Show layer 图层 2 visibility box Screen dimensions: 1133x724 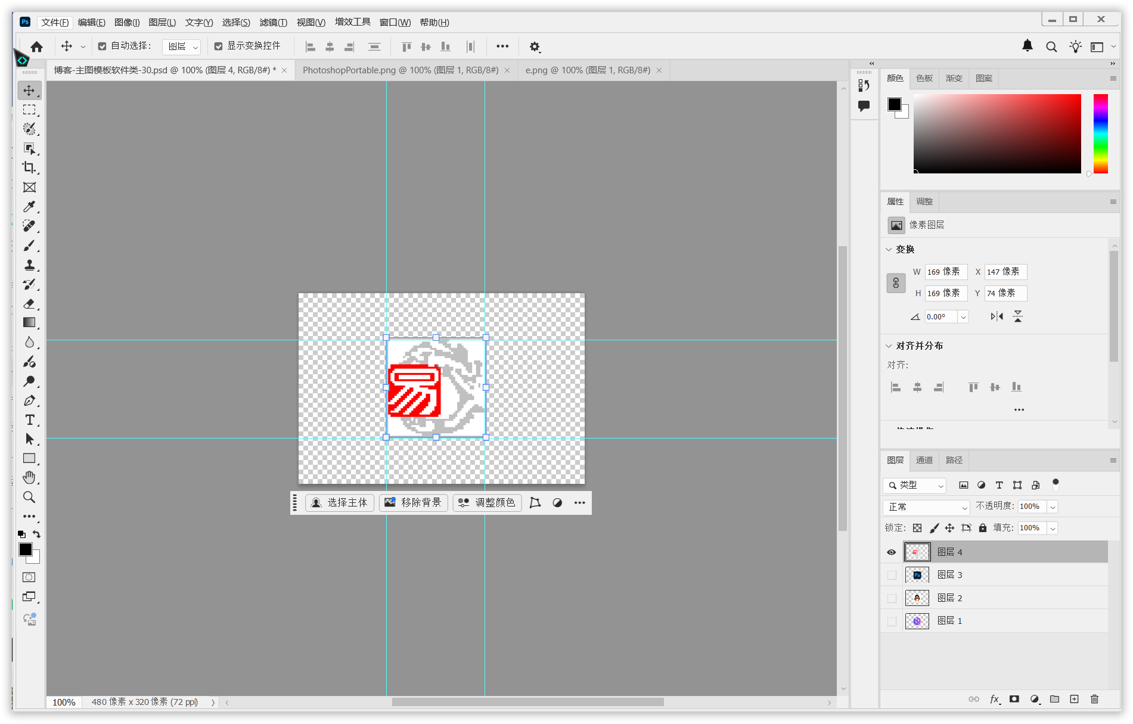click(x=892, y=598)
